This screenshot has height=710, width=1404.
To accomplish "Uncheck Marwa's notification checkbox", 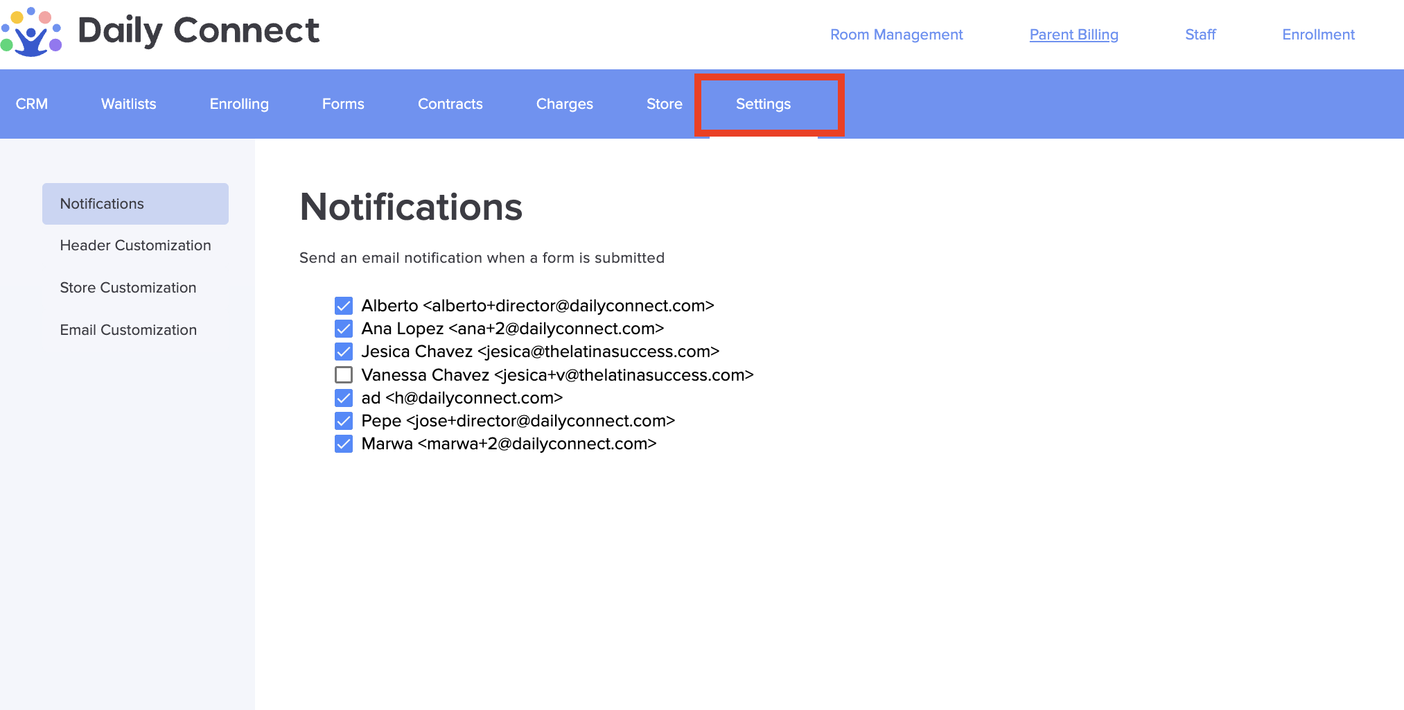I will pyautogui.click(x=344, y=444).
